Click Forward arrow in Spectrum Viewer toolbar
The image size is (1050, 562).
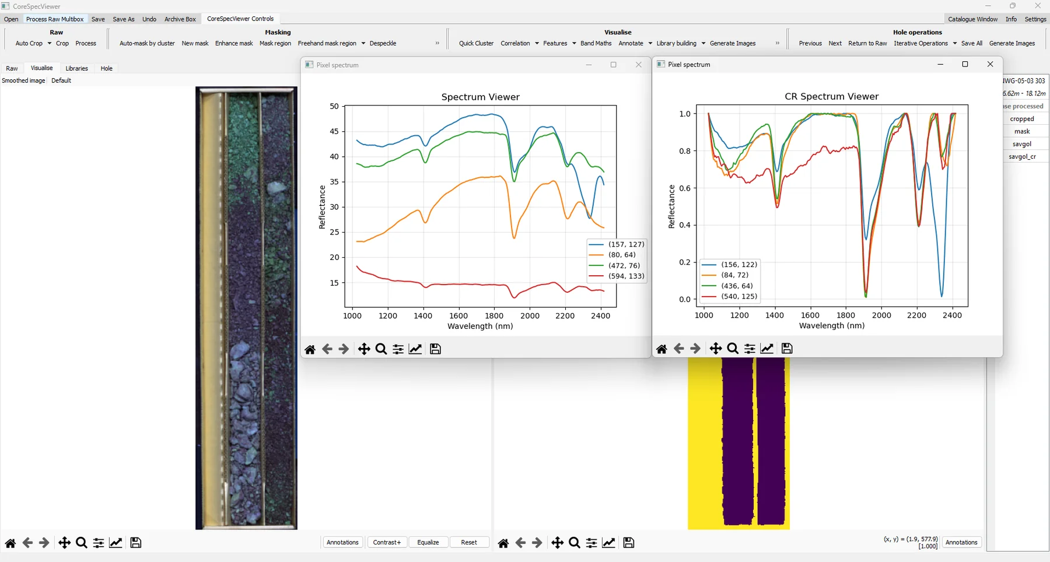coord(344,349)
